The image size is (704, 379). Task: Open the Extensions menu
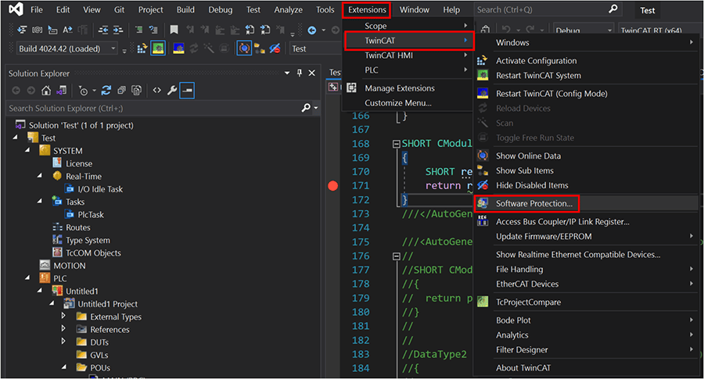point(367,10)
